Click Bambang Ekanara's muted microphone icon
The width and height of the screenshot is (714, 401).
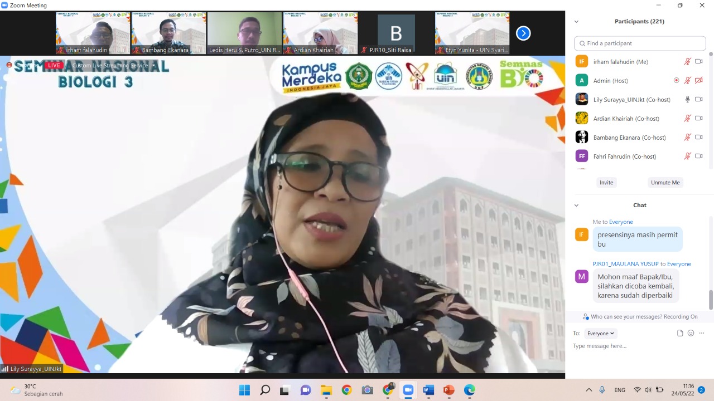pos(688,138)
